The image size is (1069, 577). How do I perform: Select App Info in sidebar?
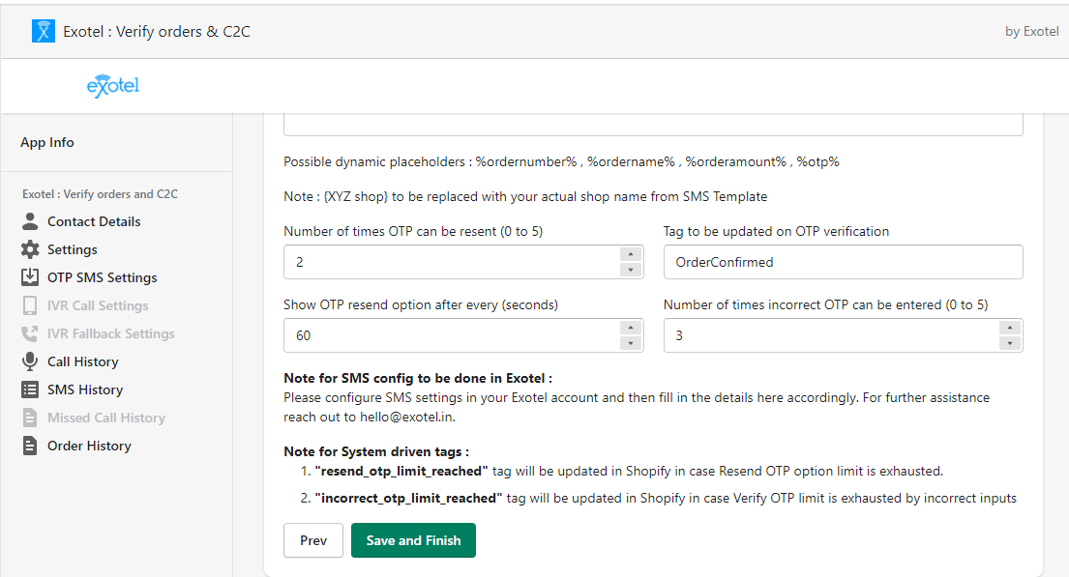point(47,142)
